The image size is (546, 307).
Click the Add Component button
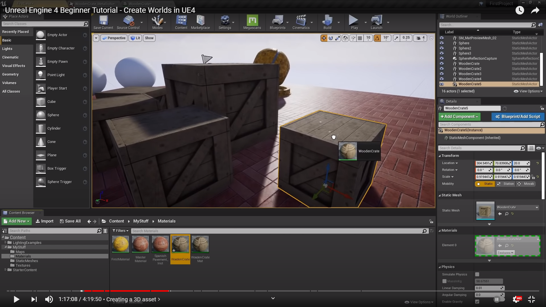(x=459, y=117)
